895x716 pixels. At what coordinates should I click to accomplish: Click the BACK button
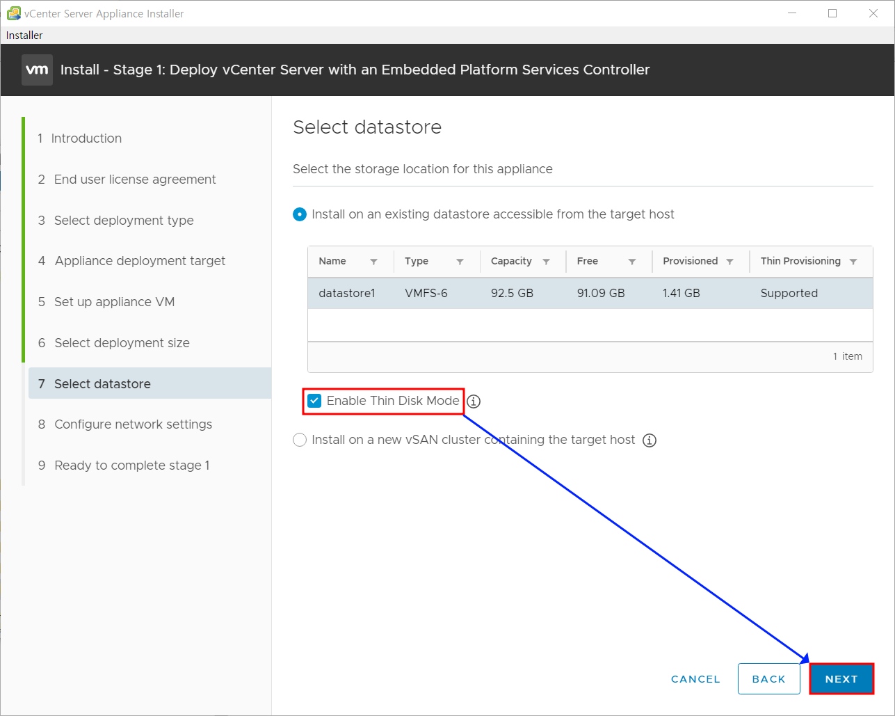[x=768, y=679]
